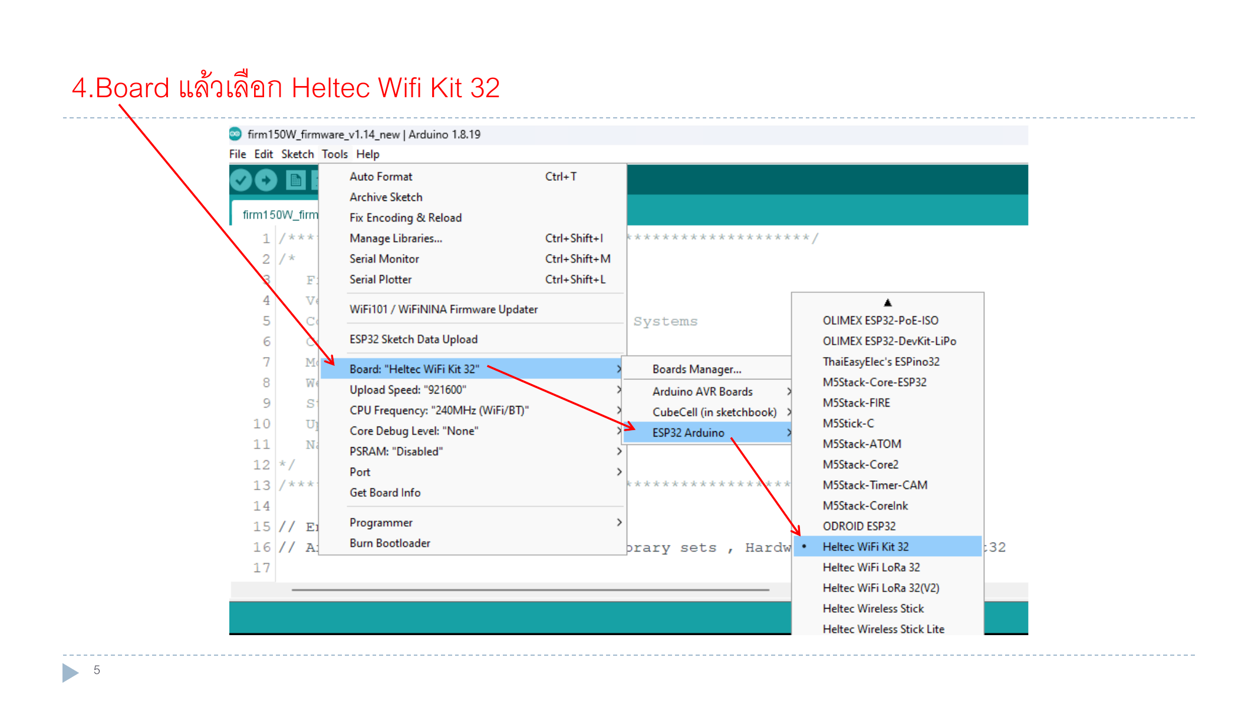Choose Archive Sketch
1258x707 pixels.
coord(472,197)
